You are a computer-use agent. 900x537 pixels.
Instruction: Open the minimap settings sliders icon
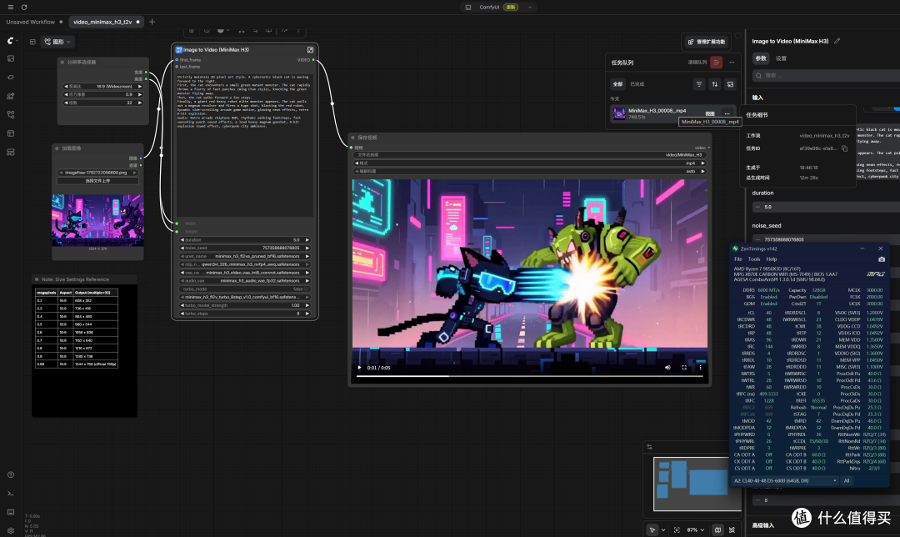[649, 446]
